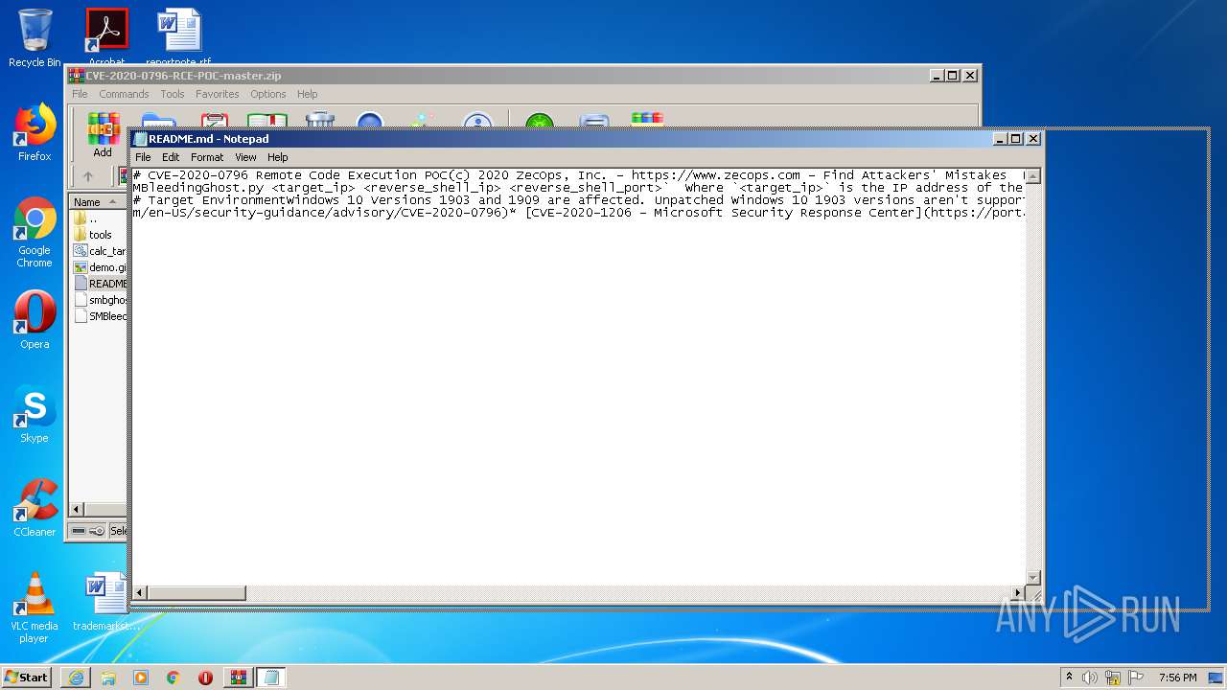Click the VLC media player desktop icon
Viewport: 1227px width, 690px height.
pos(35,609)
